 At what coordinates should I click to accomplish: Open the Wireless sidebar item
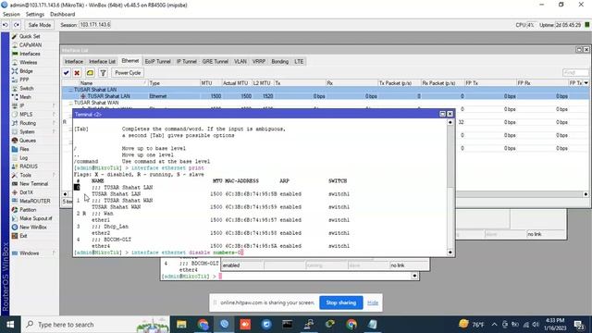tap(29, 62)
